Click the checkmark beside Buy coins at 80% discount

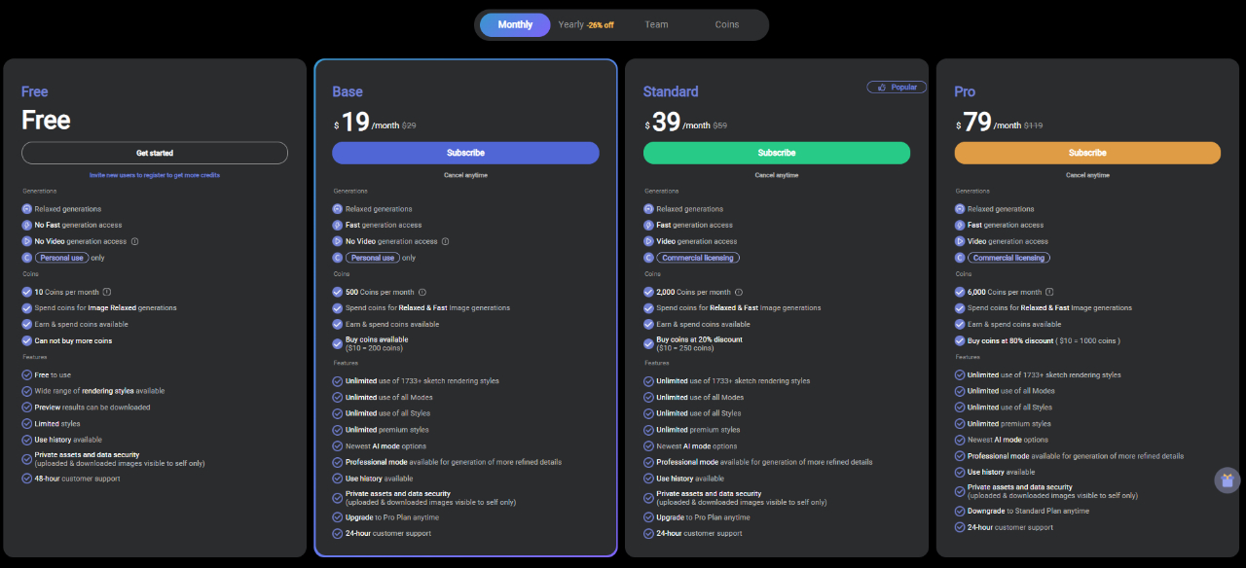(x=960, y=340)
